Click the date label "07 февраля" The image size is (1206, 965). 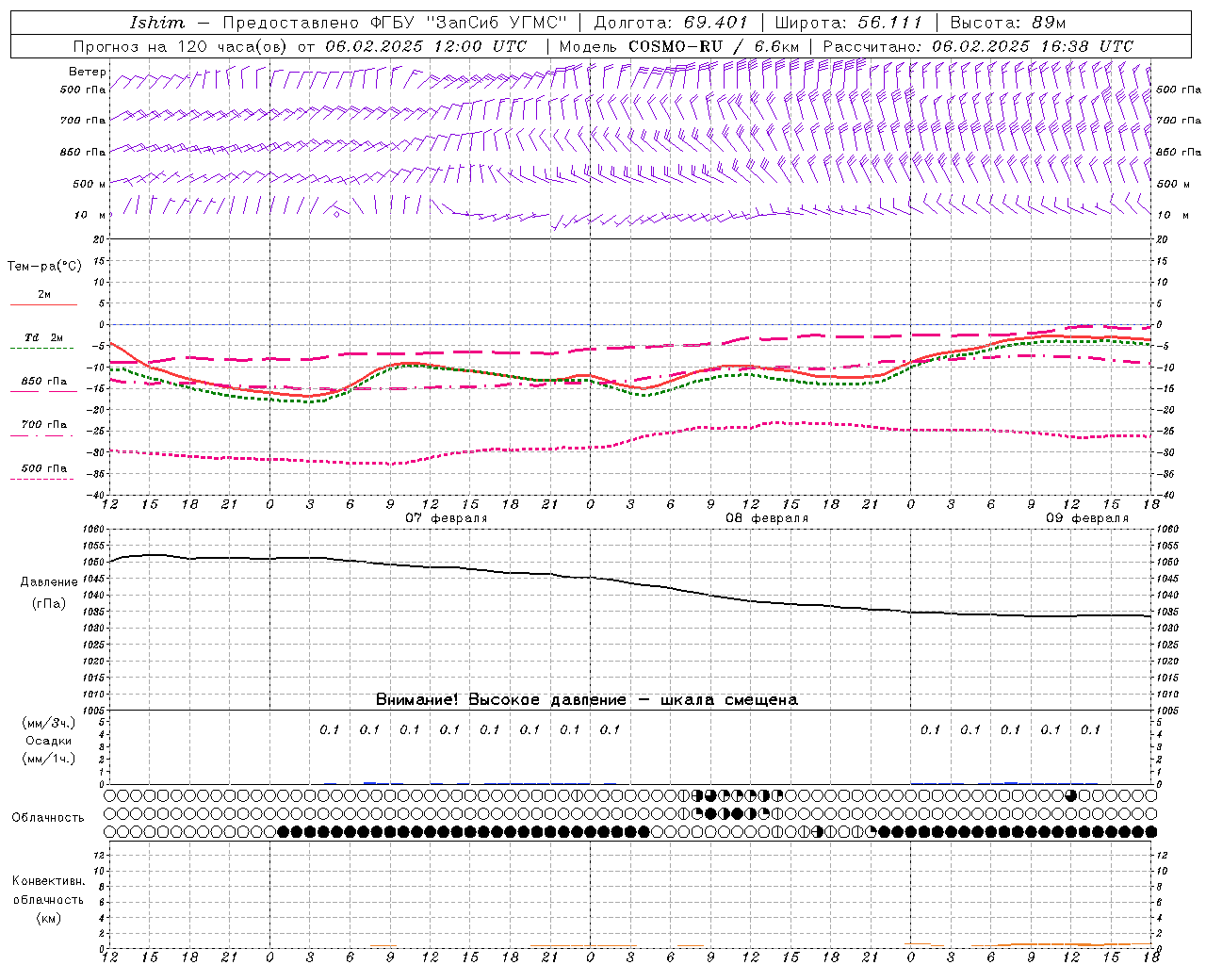447,518
